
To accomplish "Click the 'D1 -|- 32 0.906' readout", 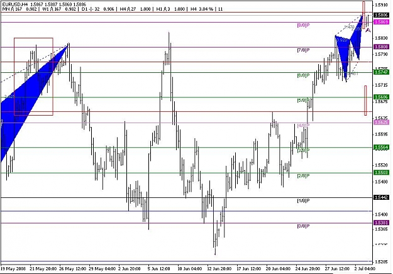I will pyautogui.click(x=97, y=9).
